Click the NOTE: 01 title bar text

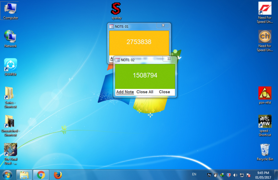click(122, 27)
